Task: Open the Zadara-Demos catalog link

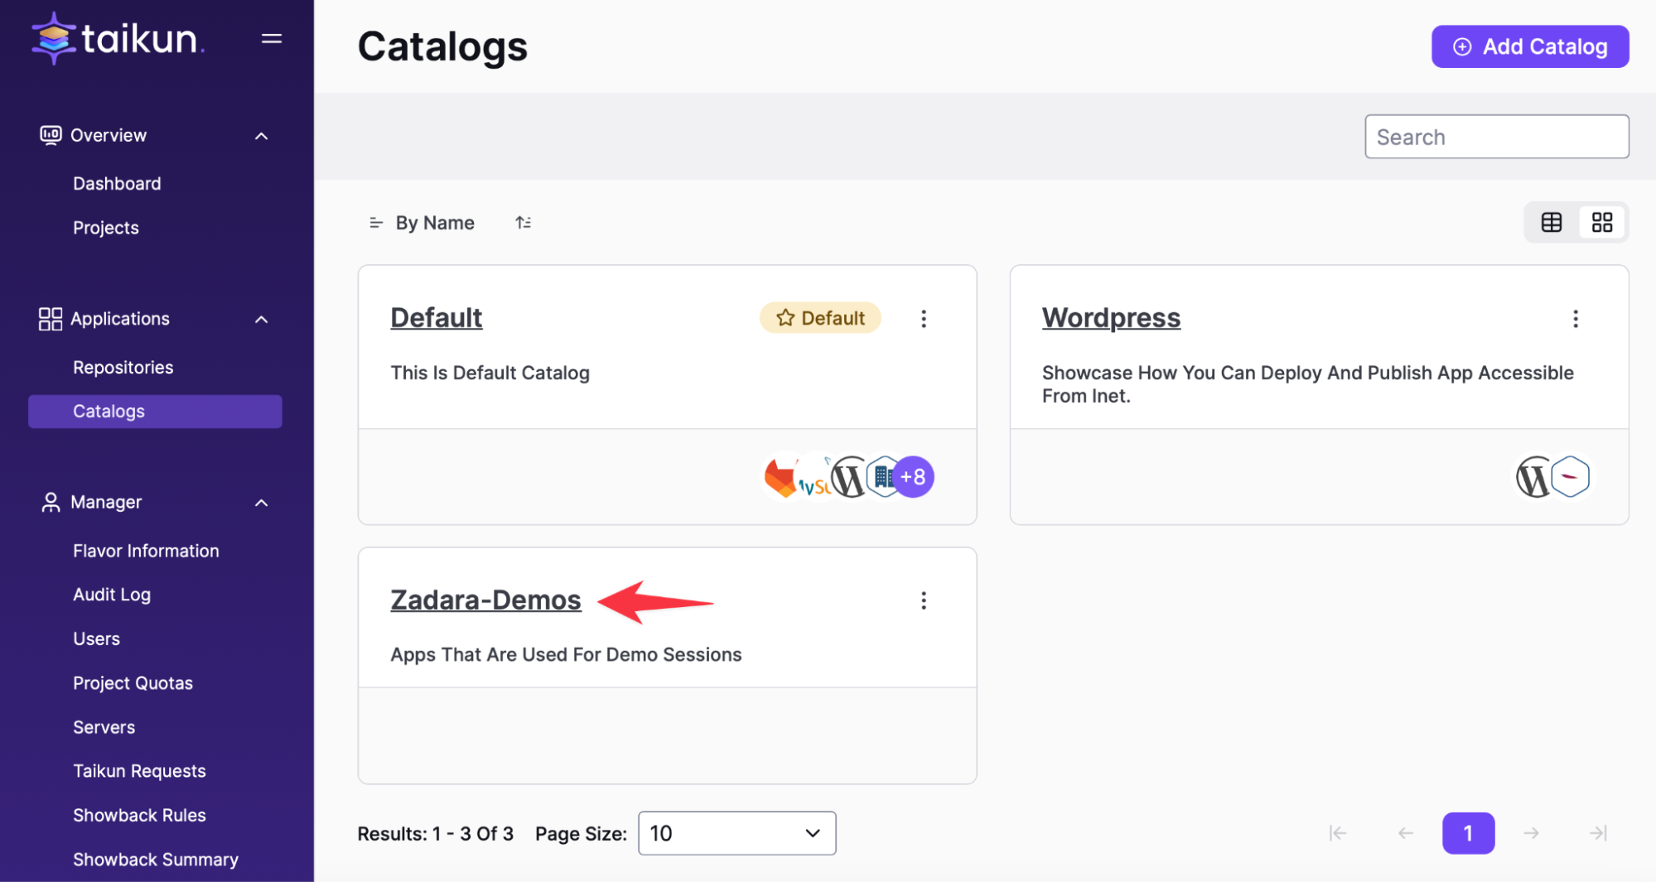Action: [485, 600]
